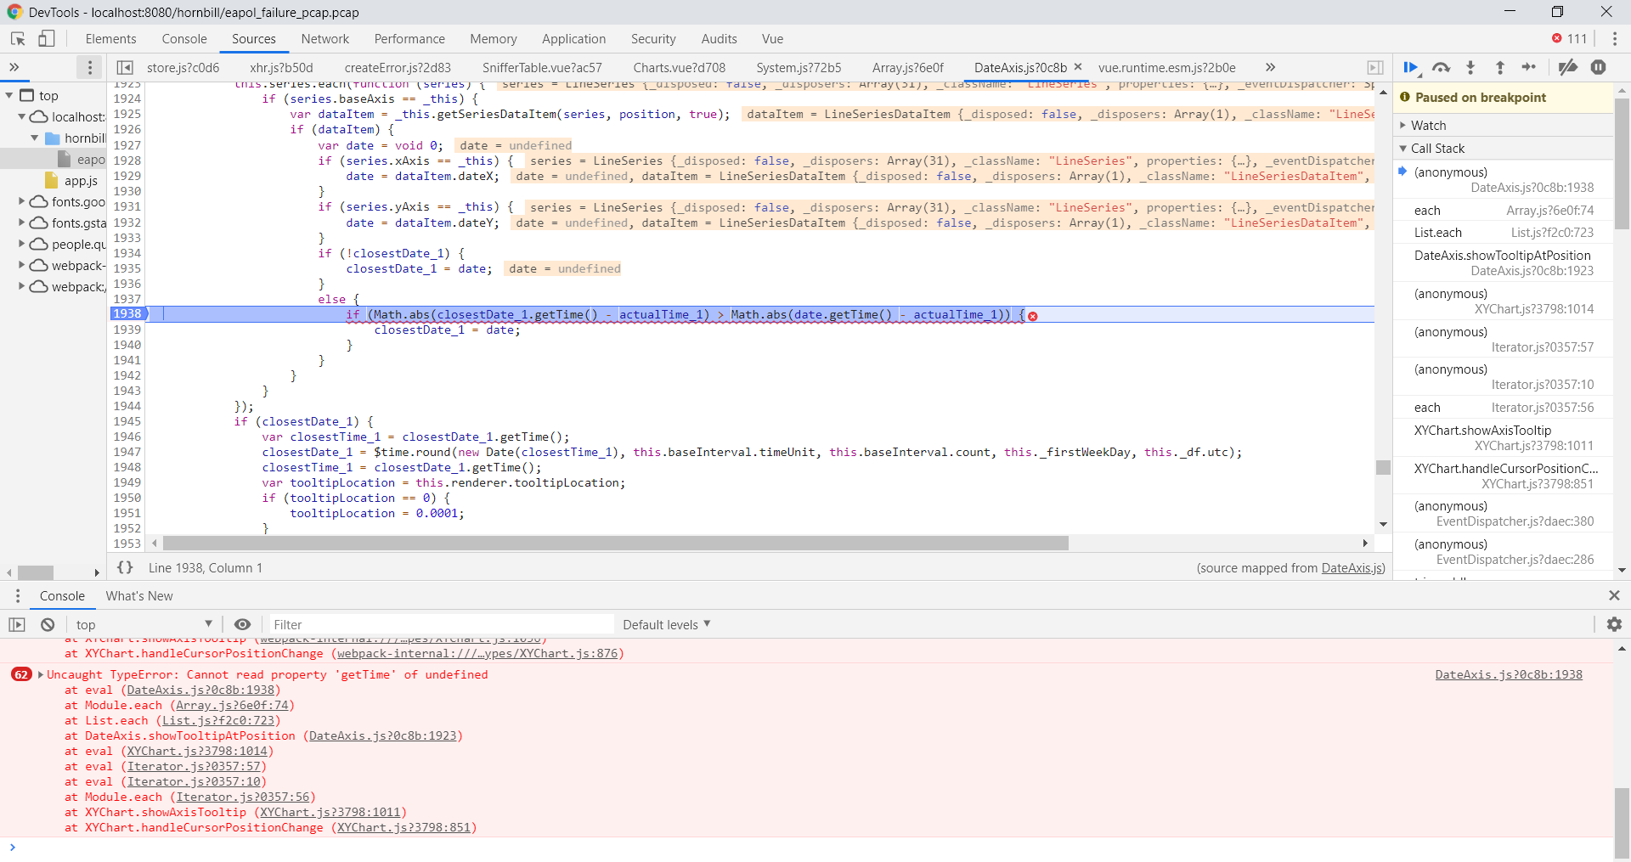Follow the Array.js?6e0f:74 stack link

coord(233,705)
